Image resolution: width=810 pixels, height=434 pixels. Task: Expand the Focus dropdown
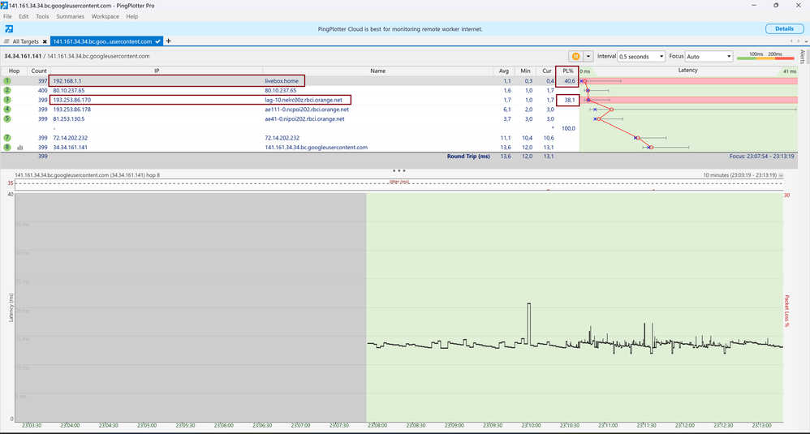click(709, 57)
